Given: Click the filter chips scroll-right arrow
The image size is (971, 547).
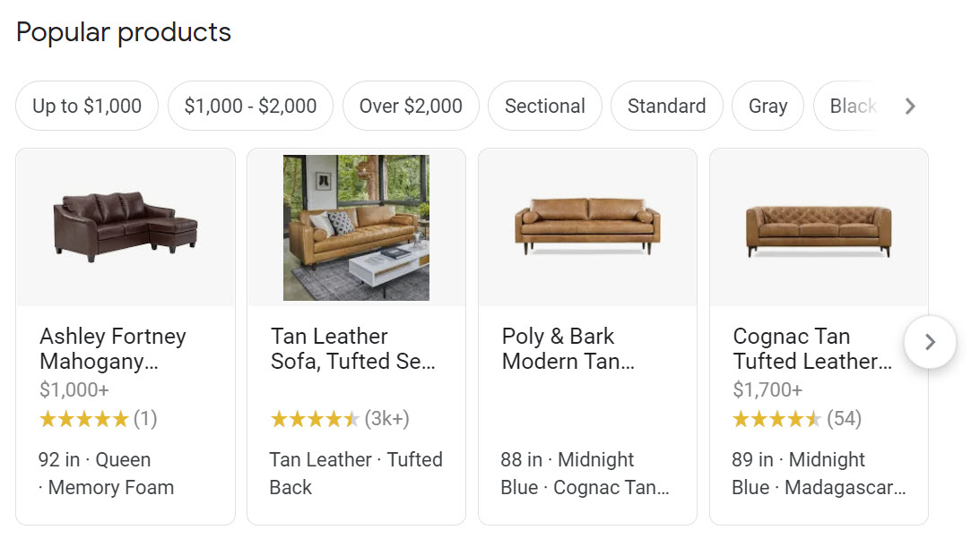Looking at the screenshot, I should (x=910, y=107).
